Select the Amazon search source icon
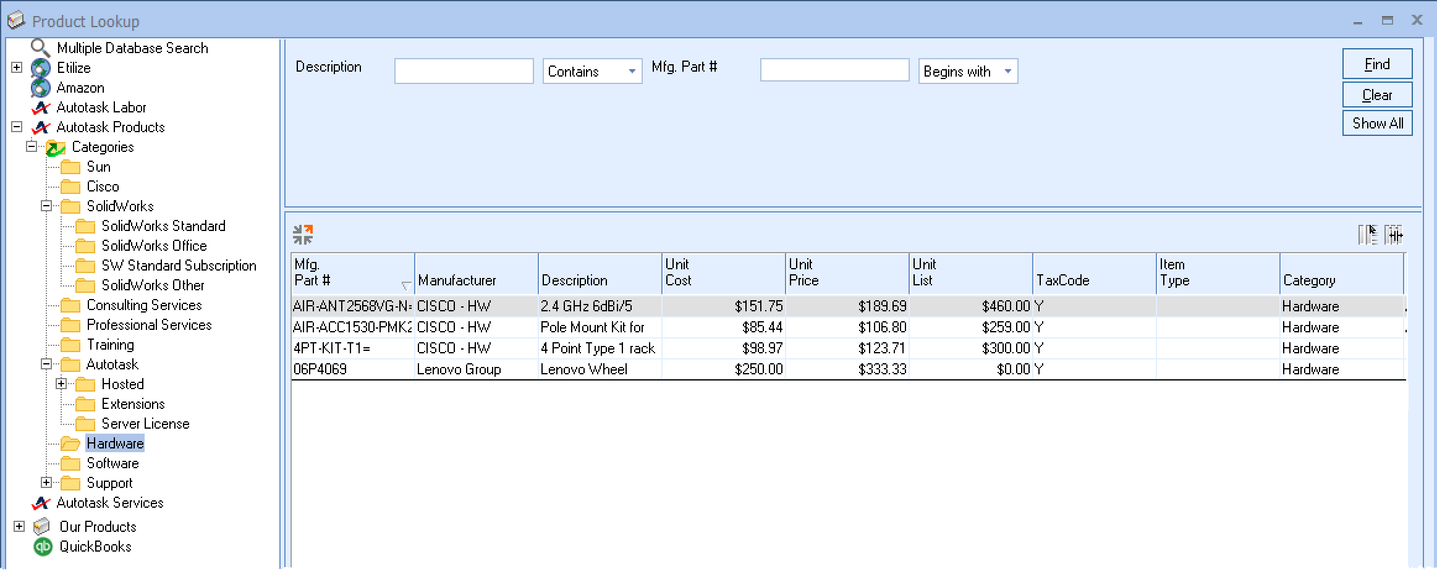 tap(41, 88)
